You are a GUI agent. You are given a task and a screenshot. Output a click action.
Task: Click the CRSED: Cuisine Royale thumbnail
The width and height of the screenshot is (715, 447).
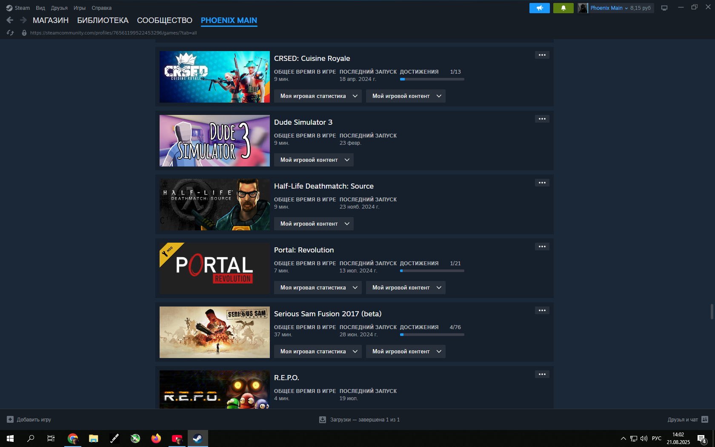tap(214, 77)
